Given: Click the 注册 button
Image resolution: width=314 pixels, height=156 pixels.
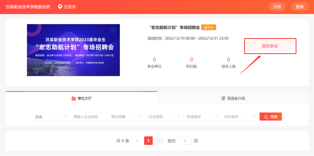Looking at the screenshot, I should (x=277, y=7).
